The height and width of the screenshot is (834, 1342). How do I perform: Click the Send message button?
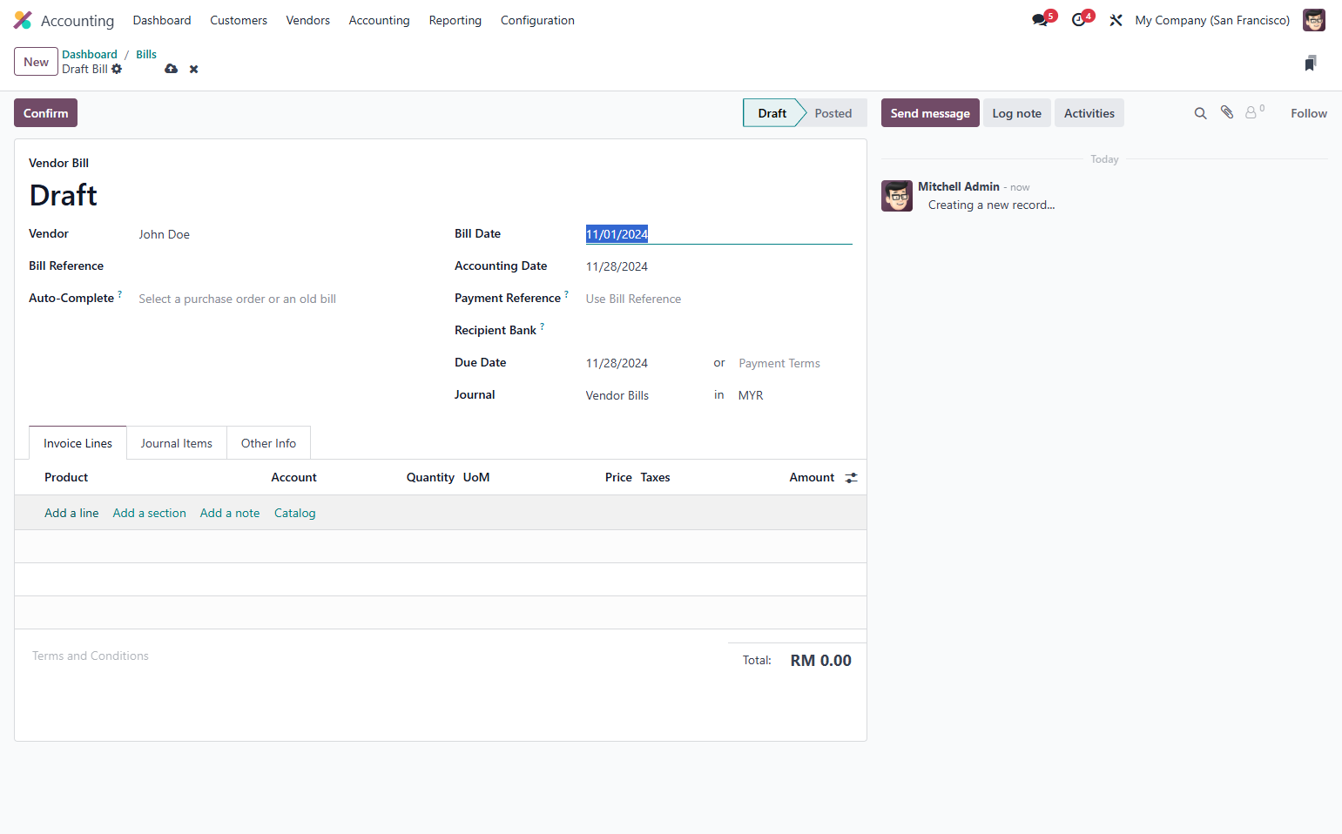pos(930,113)
